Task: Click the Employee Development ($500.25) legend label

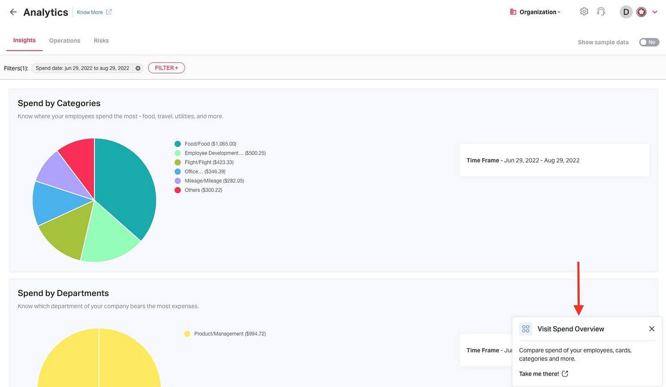Action: click(225, 153)
